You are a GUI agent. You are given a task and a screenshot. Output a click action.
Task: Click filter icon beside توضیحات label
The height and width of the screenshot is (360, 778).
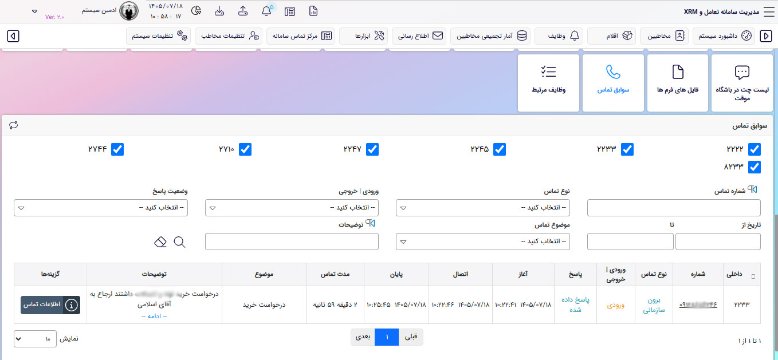point(370,224)
